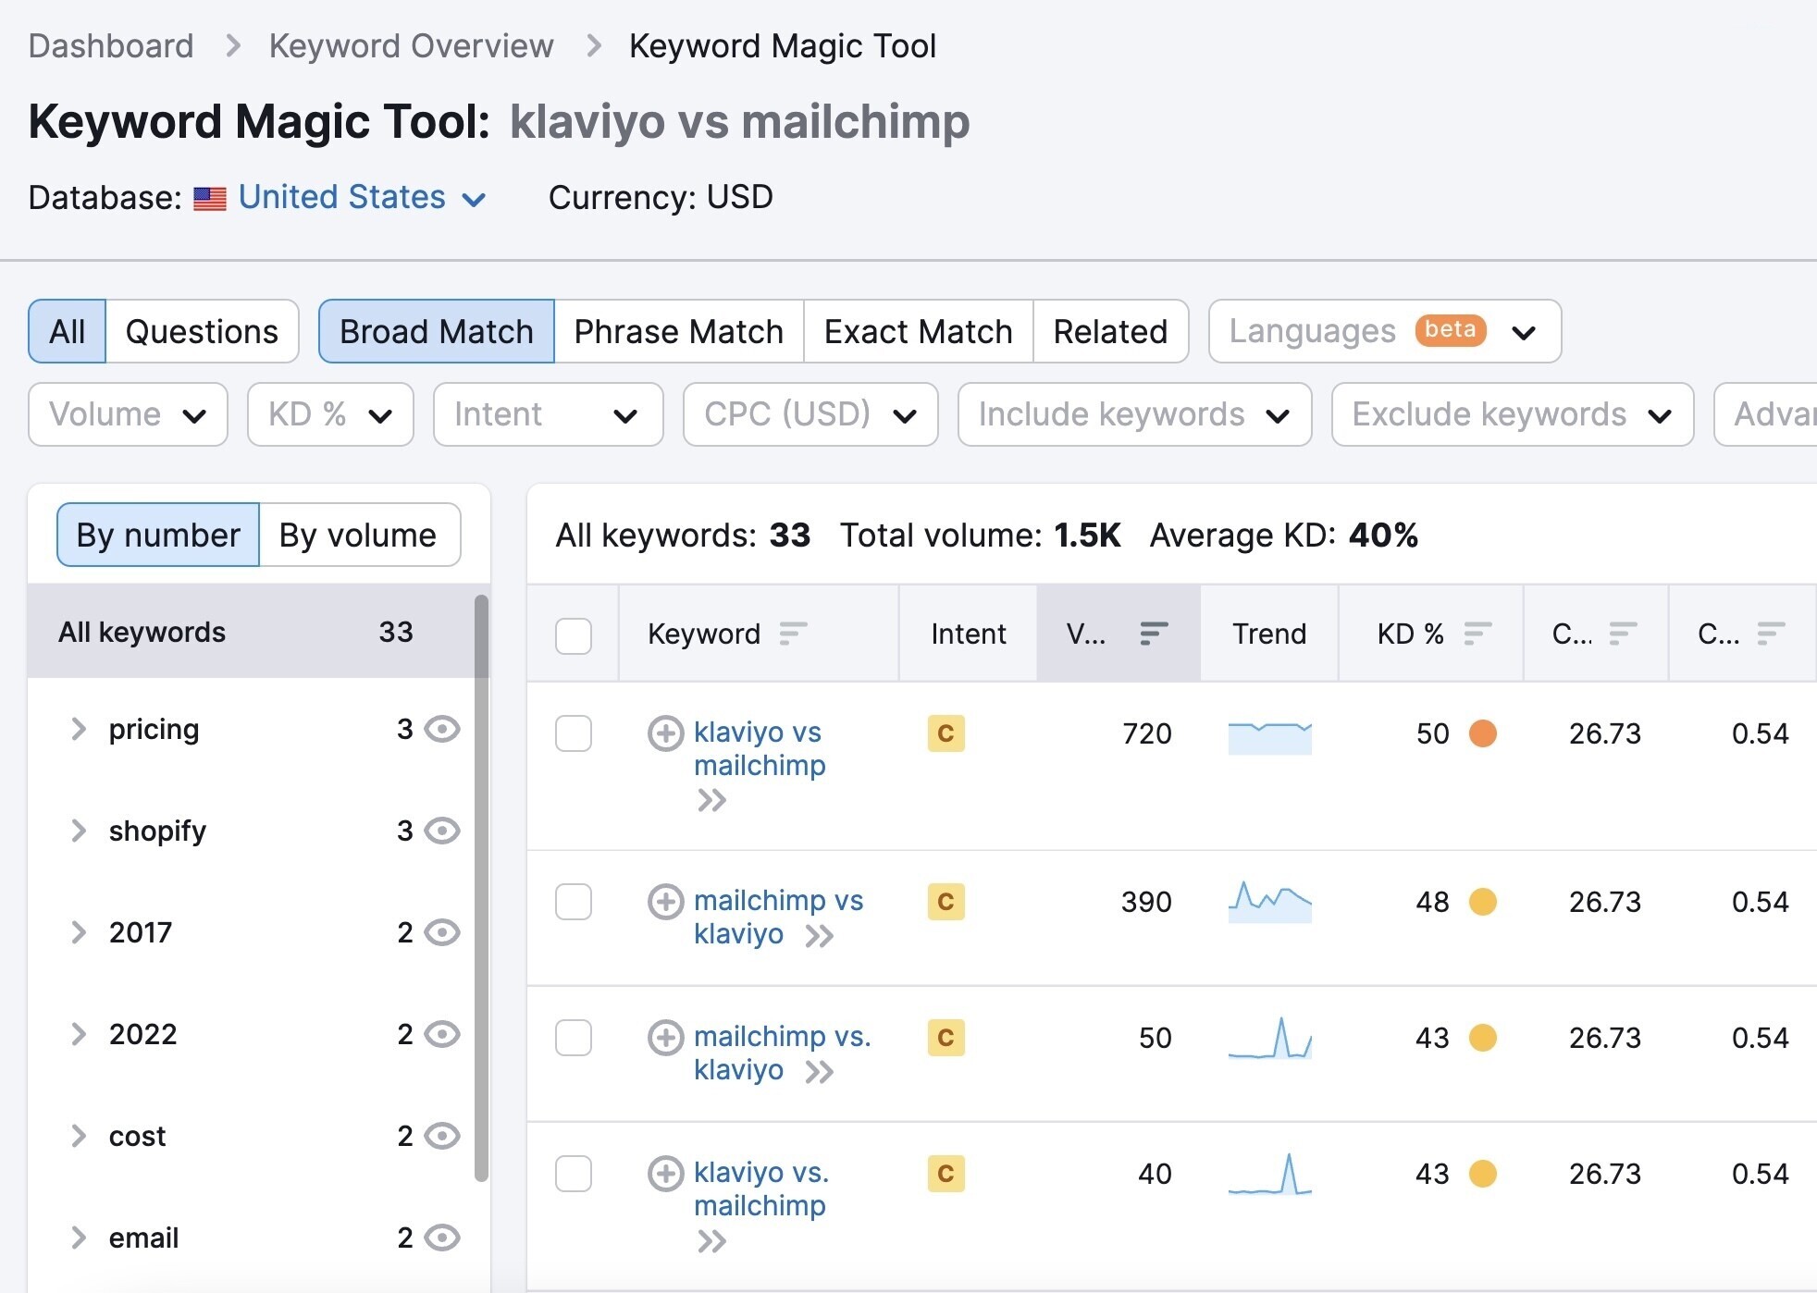The image size is (1817, 1293).
Task: Open the United States database dropdown
Action: 362,197
